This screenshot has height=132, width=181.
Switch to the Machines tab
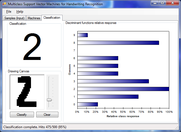pyautogui.click(x=34, y=18)
